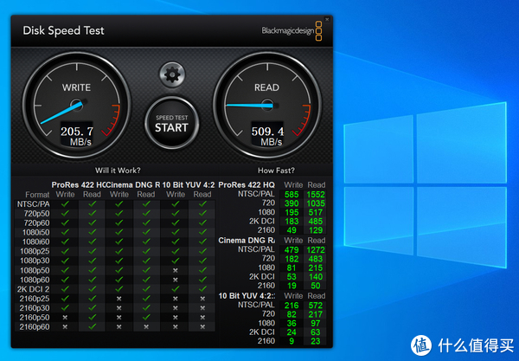The height and width of the screenshot is (361, 519).
Task: Click ProRes write checkmark in NTSC/PA row
Action: click(x=65, y=204)
